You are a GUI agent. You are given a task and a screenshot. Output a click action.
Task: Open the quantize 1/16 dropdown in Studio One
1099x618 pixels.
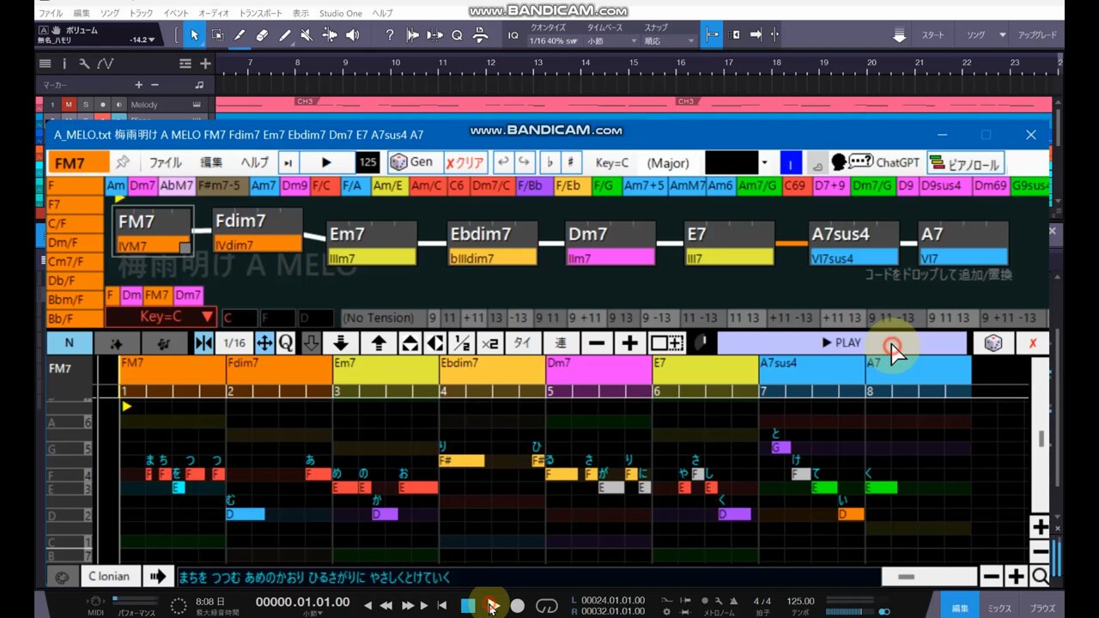(x=552, y=40)
